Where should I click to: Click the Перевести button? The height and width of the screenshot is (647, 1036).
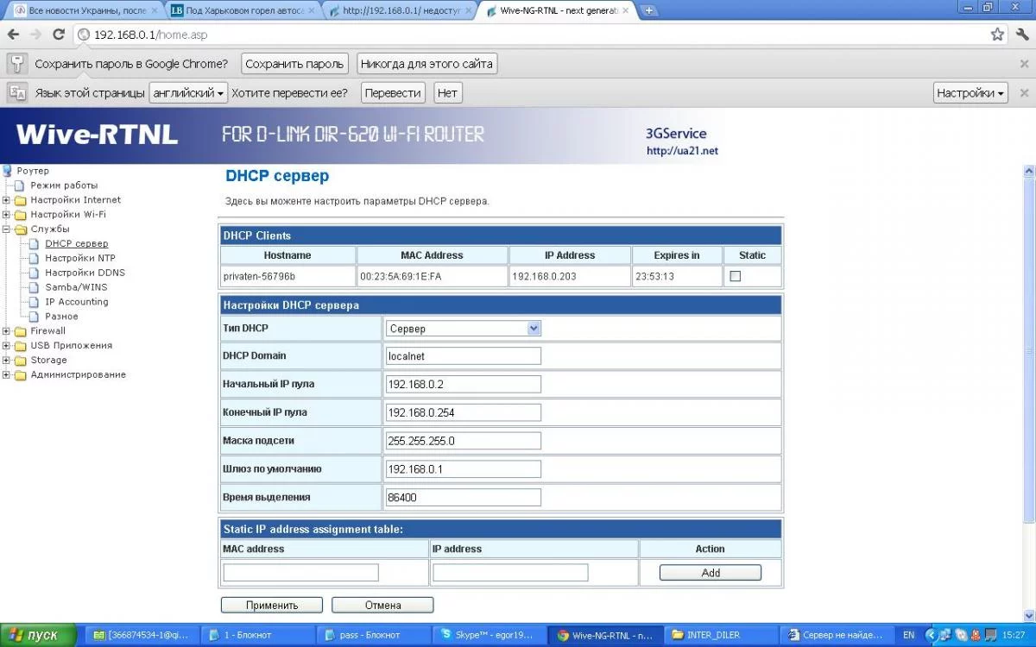(x=393, y=92)
